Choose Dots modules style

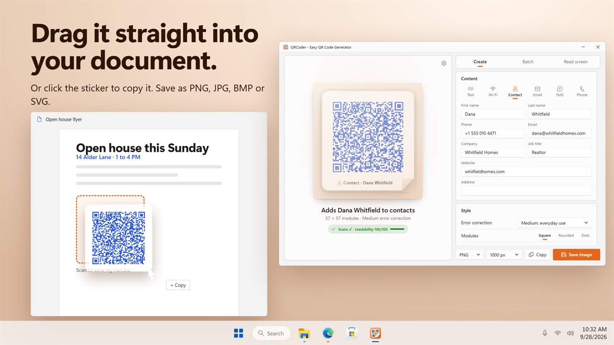pos(585,236)
